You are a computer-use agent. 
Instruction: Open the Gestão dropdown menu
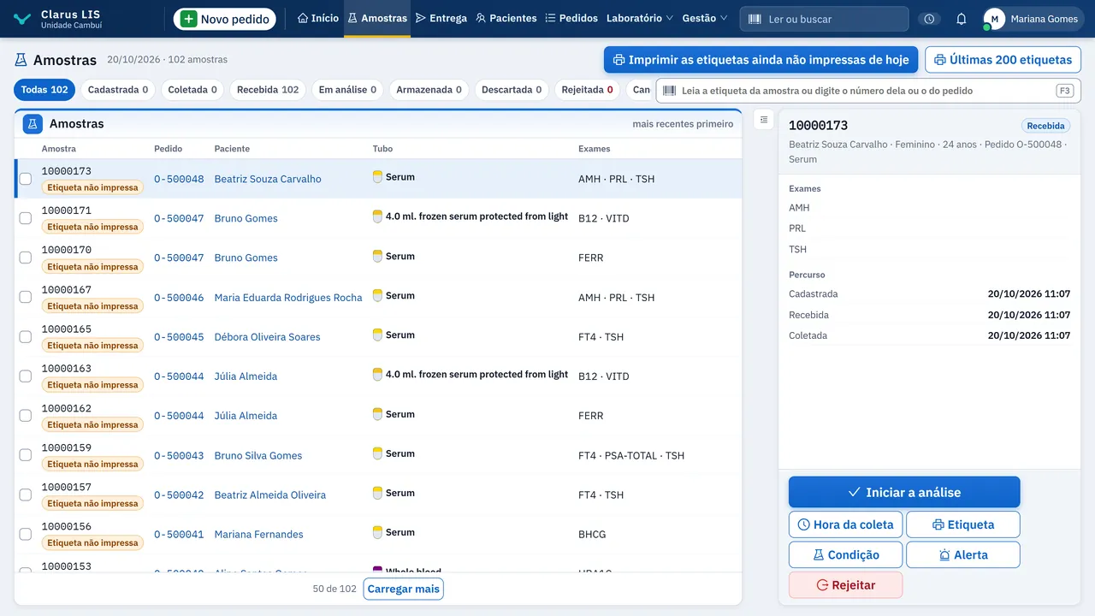coord(705,19)
